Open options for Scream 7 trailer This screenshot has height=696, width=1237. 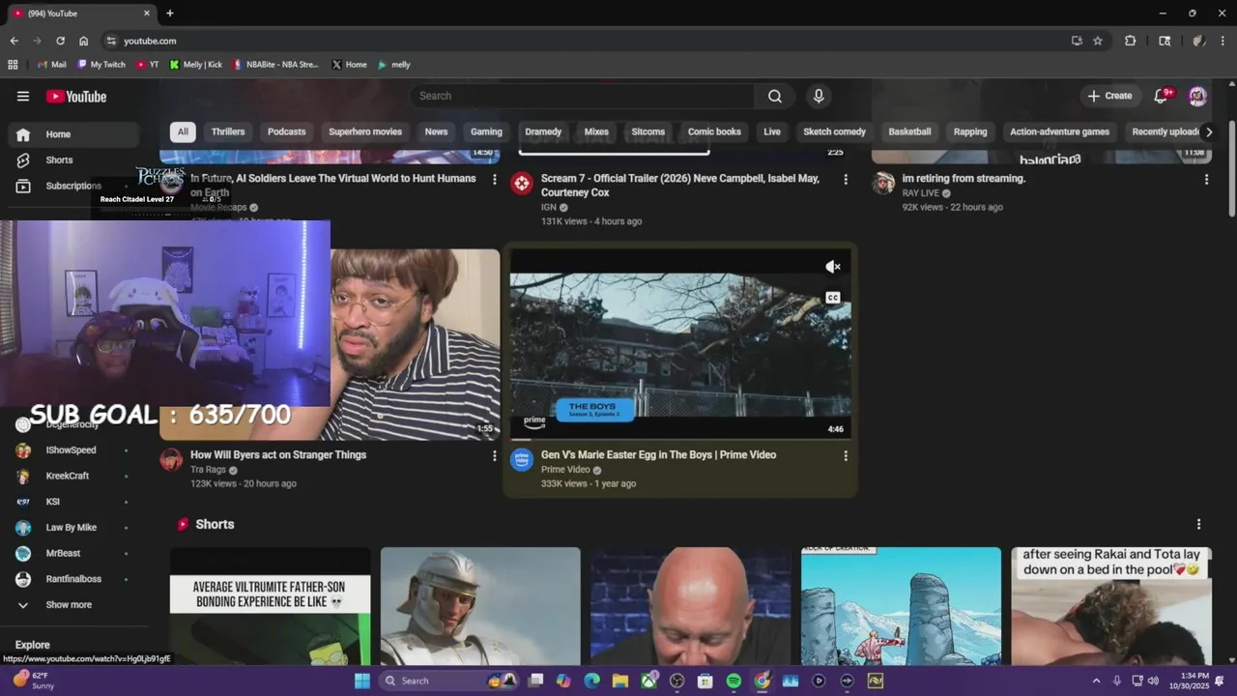coord(846,179)
